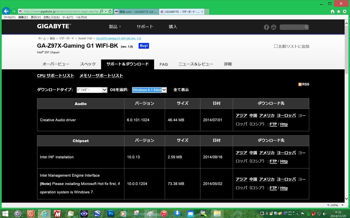
Task: Click the magnifier in the site search box
Action: 306,27
